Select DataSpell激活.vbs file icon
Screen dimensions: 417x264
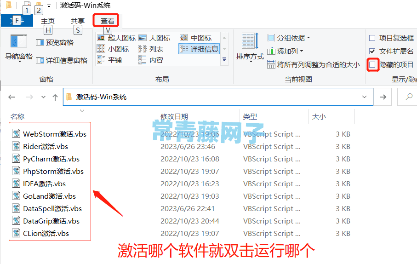point(16,208)
